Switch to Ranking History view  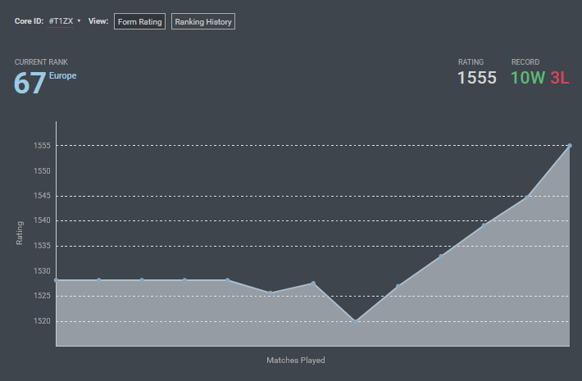(203, 21)
